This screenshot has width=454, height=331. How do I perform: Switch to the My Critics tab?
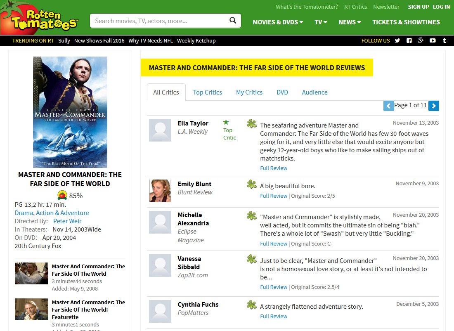click(x=249, y=92)
